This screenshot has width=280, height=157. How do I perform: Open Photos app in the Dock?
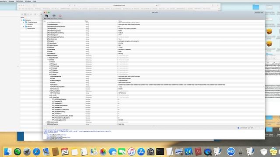[x=103, y=152]
